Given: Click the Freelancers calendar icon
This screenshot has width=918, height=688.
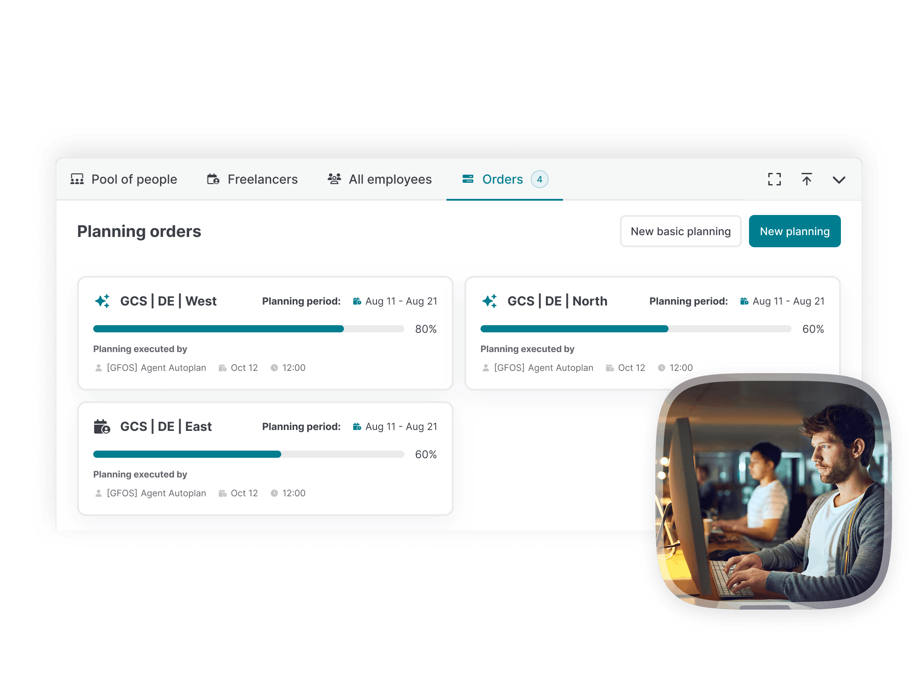Looking at the screenshot, I should click(213, 179).
